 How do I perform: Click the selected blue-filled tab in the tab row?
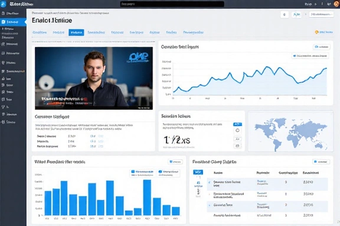click(x=76, y=32)
